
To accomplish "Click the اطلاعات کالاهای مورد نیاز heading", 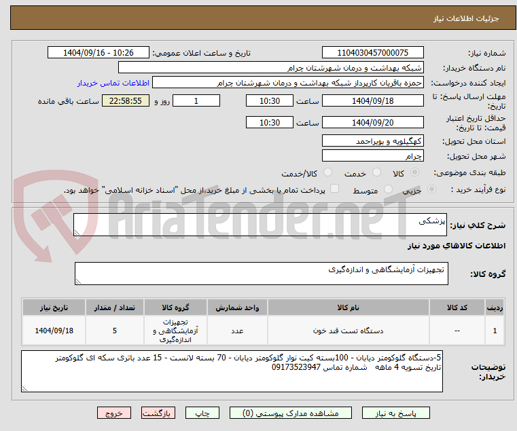I will (457, 246).
